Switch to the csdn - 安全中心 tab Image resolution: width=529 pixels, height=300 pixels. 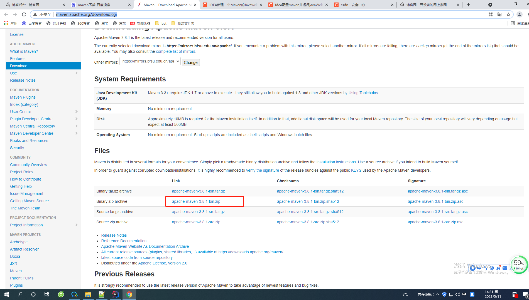tap(364, 5)
